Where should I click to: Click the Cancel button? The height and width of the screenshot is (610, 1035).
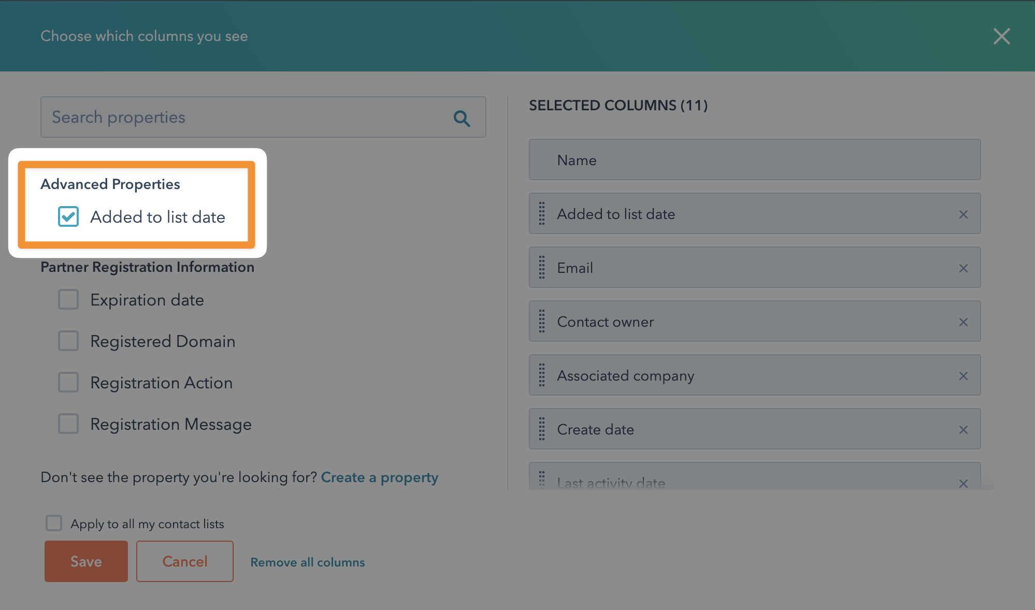click(x=184, y=561)
